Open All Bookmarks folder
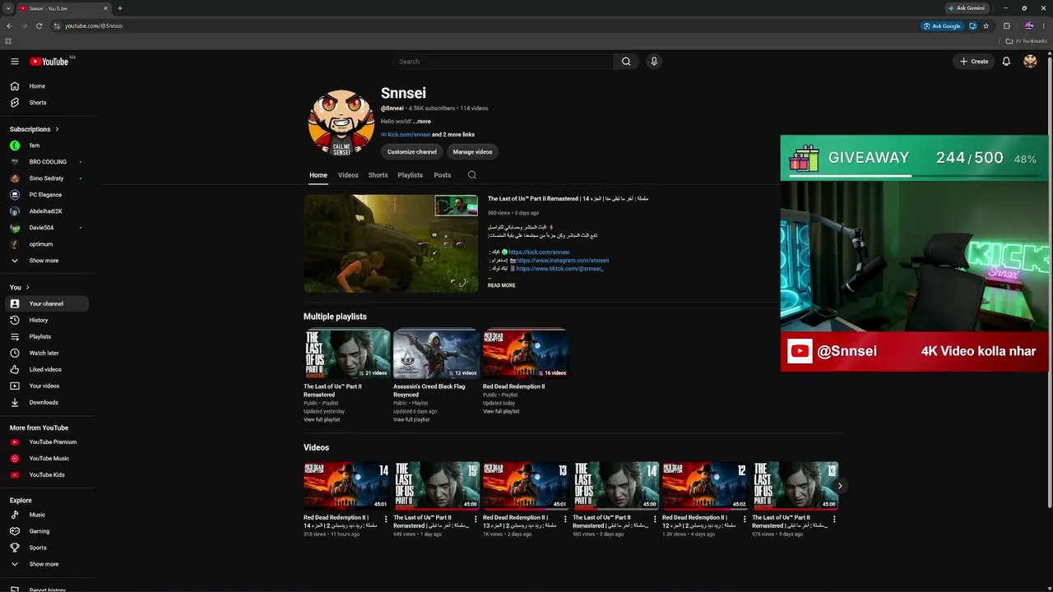The height and width of the screenshot is (592, 1053). [x=1027, y=41]
